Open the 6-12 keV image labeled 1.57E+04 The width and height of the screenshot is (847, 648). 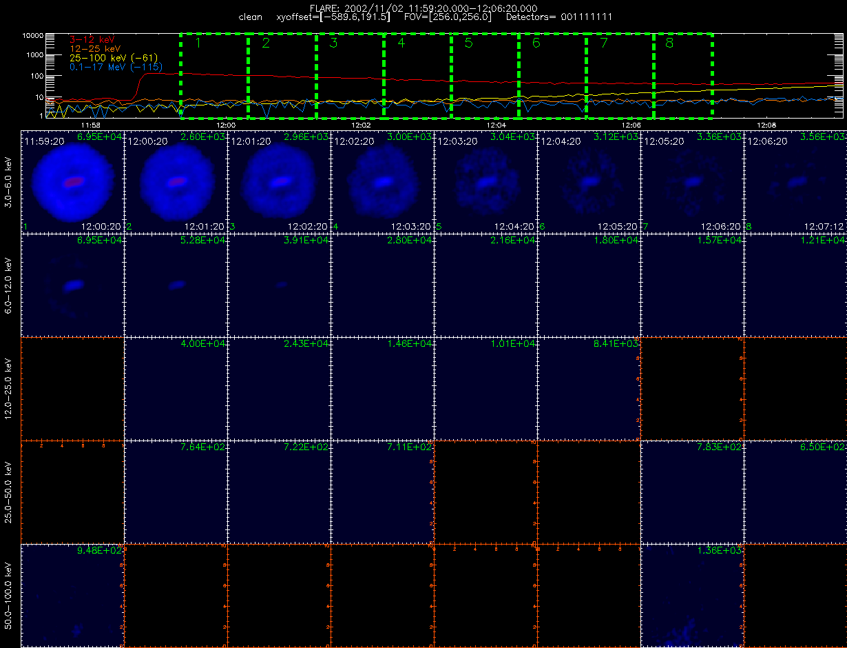(x=692, y=285)
